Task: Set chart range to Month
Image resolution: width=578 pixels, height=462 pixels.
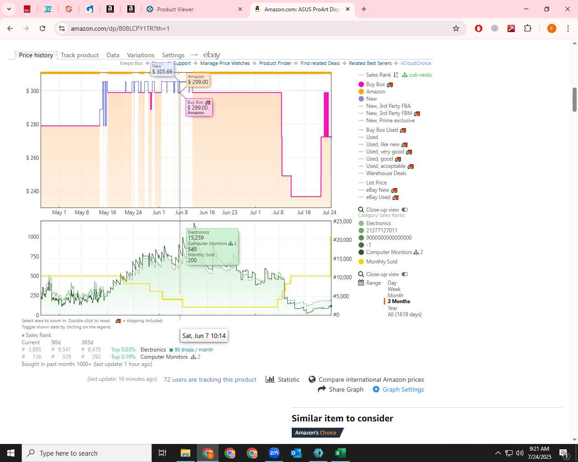Action: pos(395,296)
